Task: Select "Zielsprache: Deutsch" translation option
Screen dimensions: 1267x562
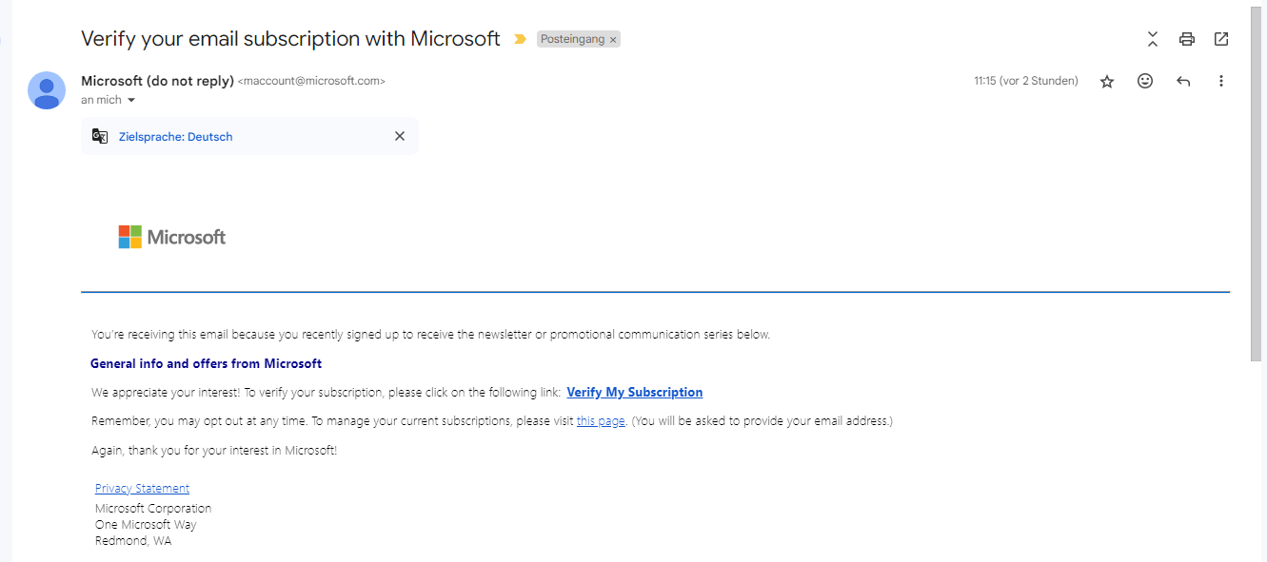Action: click(x=176, y=137)
